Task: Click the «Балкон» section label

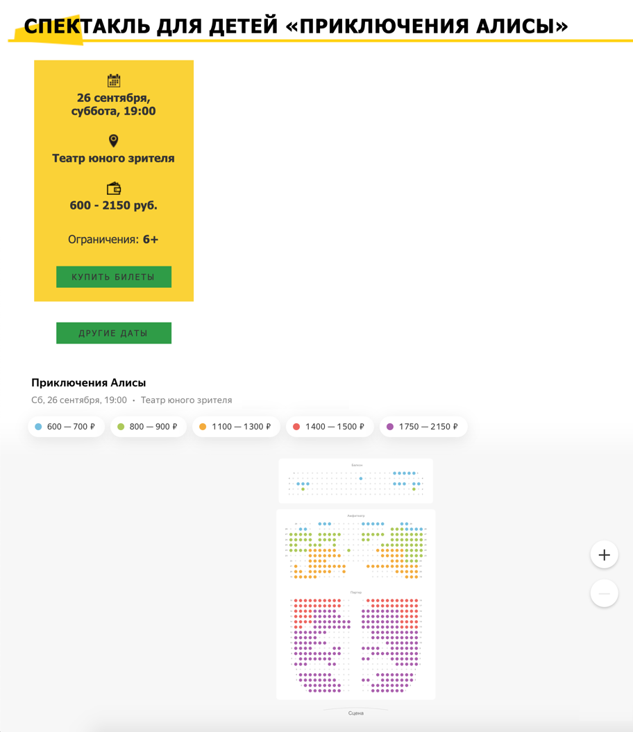Action: pyautogui.click(x=356, y=465)
